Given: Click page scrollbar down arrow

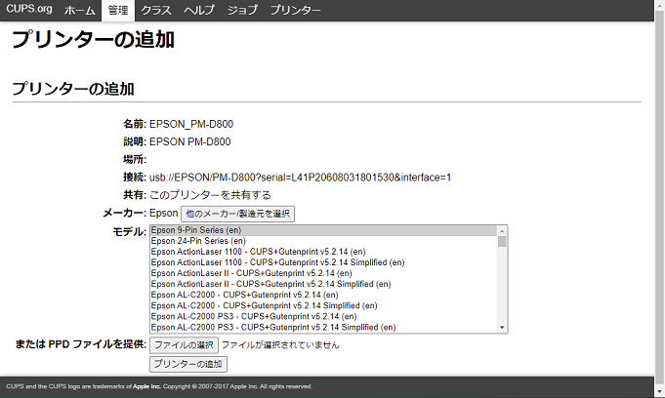Looking at the screenshot, I should (x=659, y=391).
